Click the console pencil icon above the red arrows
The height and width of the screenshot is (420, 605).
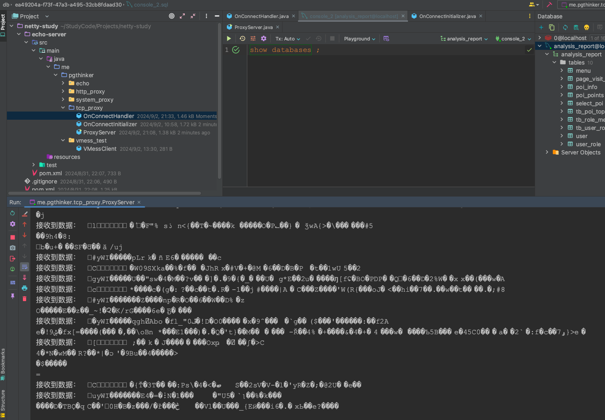point(25,214)
